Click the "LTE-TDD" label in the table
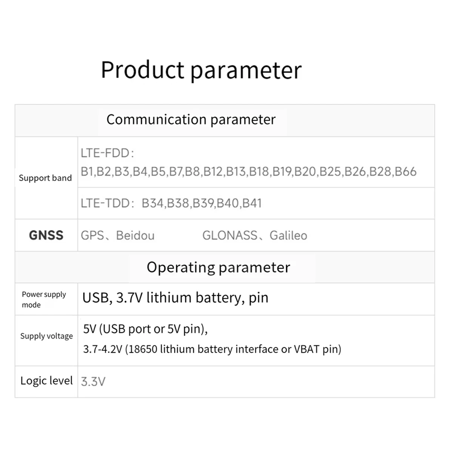Image resolution: width=453 pixels, height=453 pixels. pyautogui.click(x=106, y=203)
